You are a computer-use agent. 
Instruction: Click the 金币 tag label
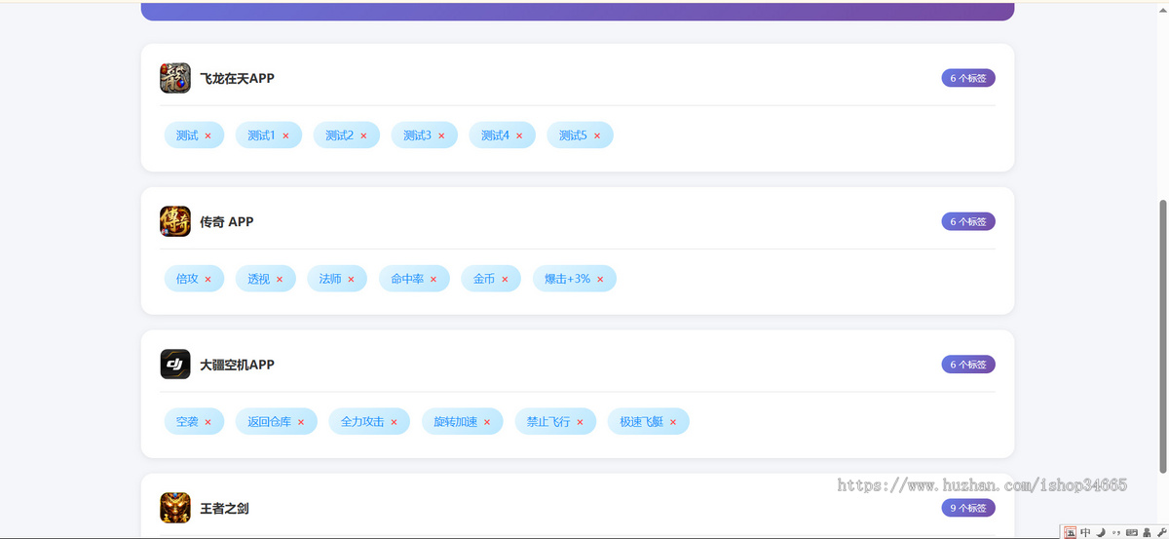484,279
